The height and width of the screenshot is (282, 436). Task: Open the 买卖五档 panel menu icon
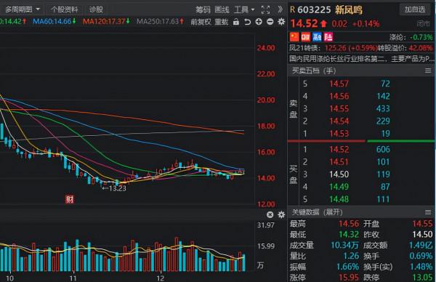click(428, 71)
